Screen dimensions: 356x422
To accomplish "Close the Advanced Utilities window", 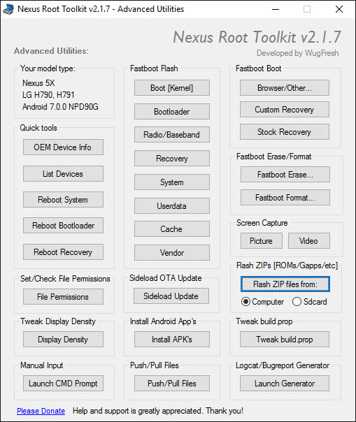I will point(339,9).
